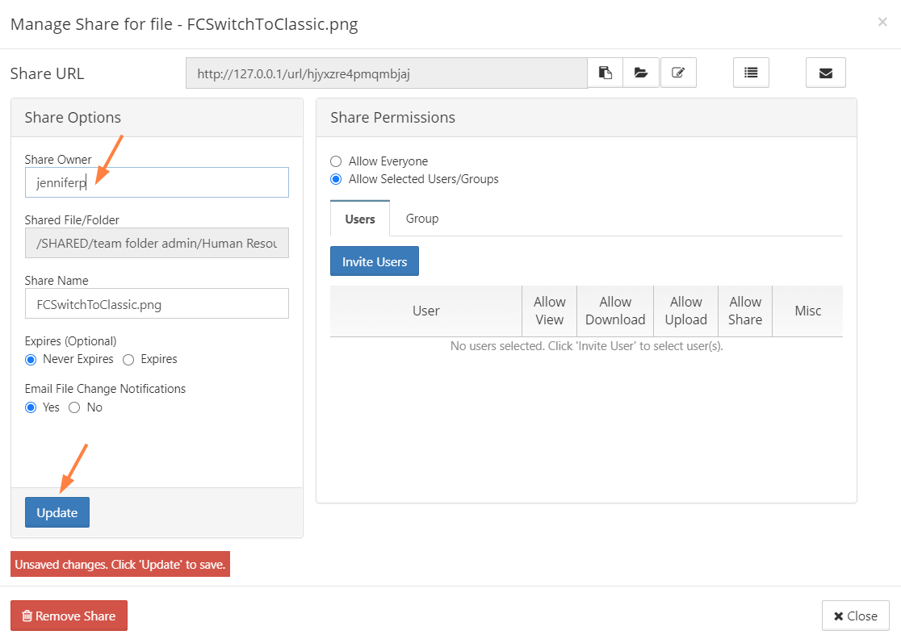
Task: Choose Never Expires radio button
Action: pyautogui.click(x=31, y=359)
